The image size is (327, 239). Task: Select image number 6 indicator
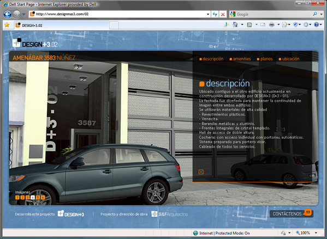coord(43,198)
